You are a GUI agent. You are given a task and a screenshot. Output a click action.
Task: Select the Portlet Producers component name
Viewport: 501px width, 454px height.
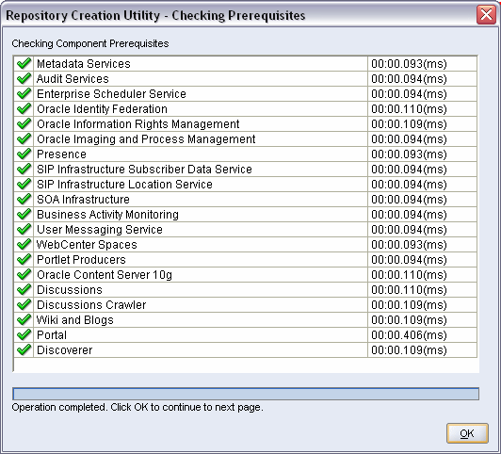81,259
